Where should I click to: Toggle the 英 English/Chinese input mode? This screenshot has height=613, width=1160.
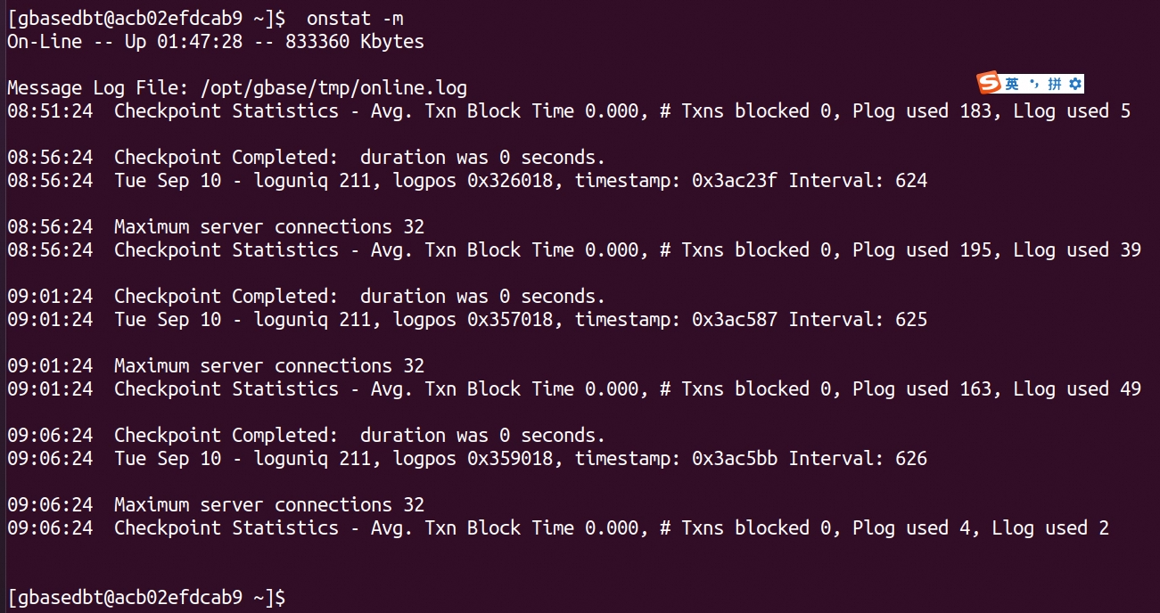pyautogui.click(x=1012, y=84)
